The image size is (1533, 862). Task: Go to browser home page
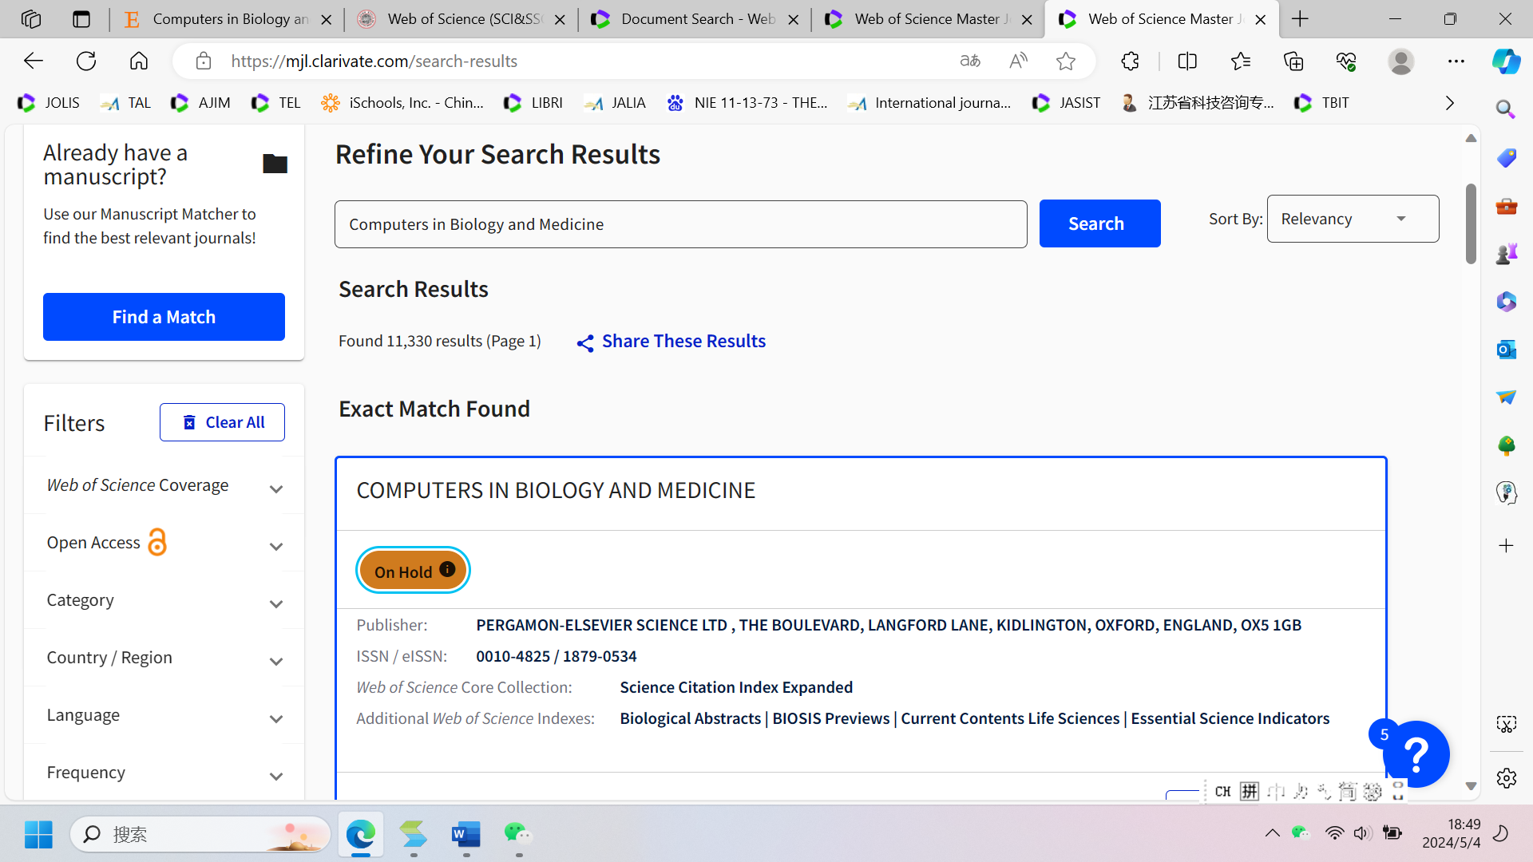pyautogui.click(x=139, y=61)
